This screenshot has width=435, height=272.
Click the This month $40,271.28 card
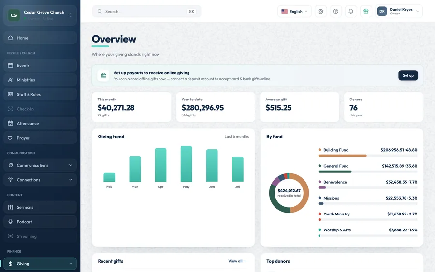coord(131,107)
